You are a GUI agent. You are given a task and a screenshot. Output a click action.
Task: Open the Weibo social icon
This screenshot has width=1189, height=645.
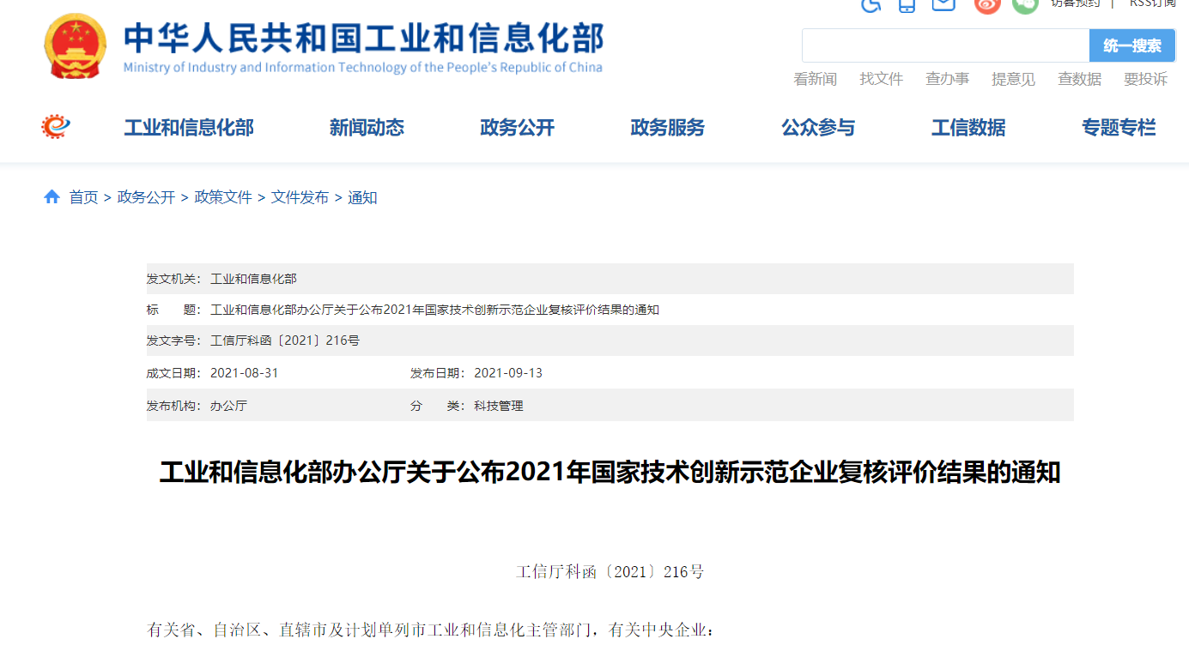tap(987, 4)
